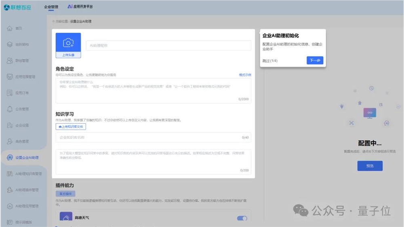404x227 pixels.
Task: Open AI助理知识库管理 in the sidebar
Action: [28, 174]
